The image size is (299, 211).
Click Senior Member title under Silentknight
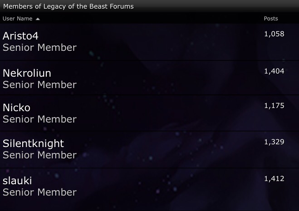pos(39,155)
